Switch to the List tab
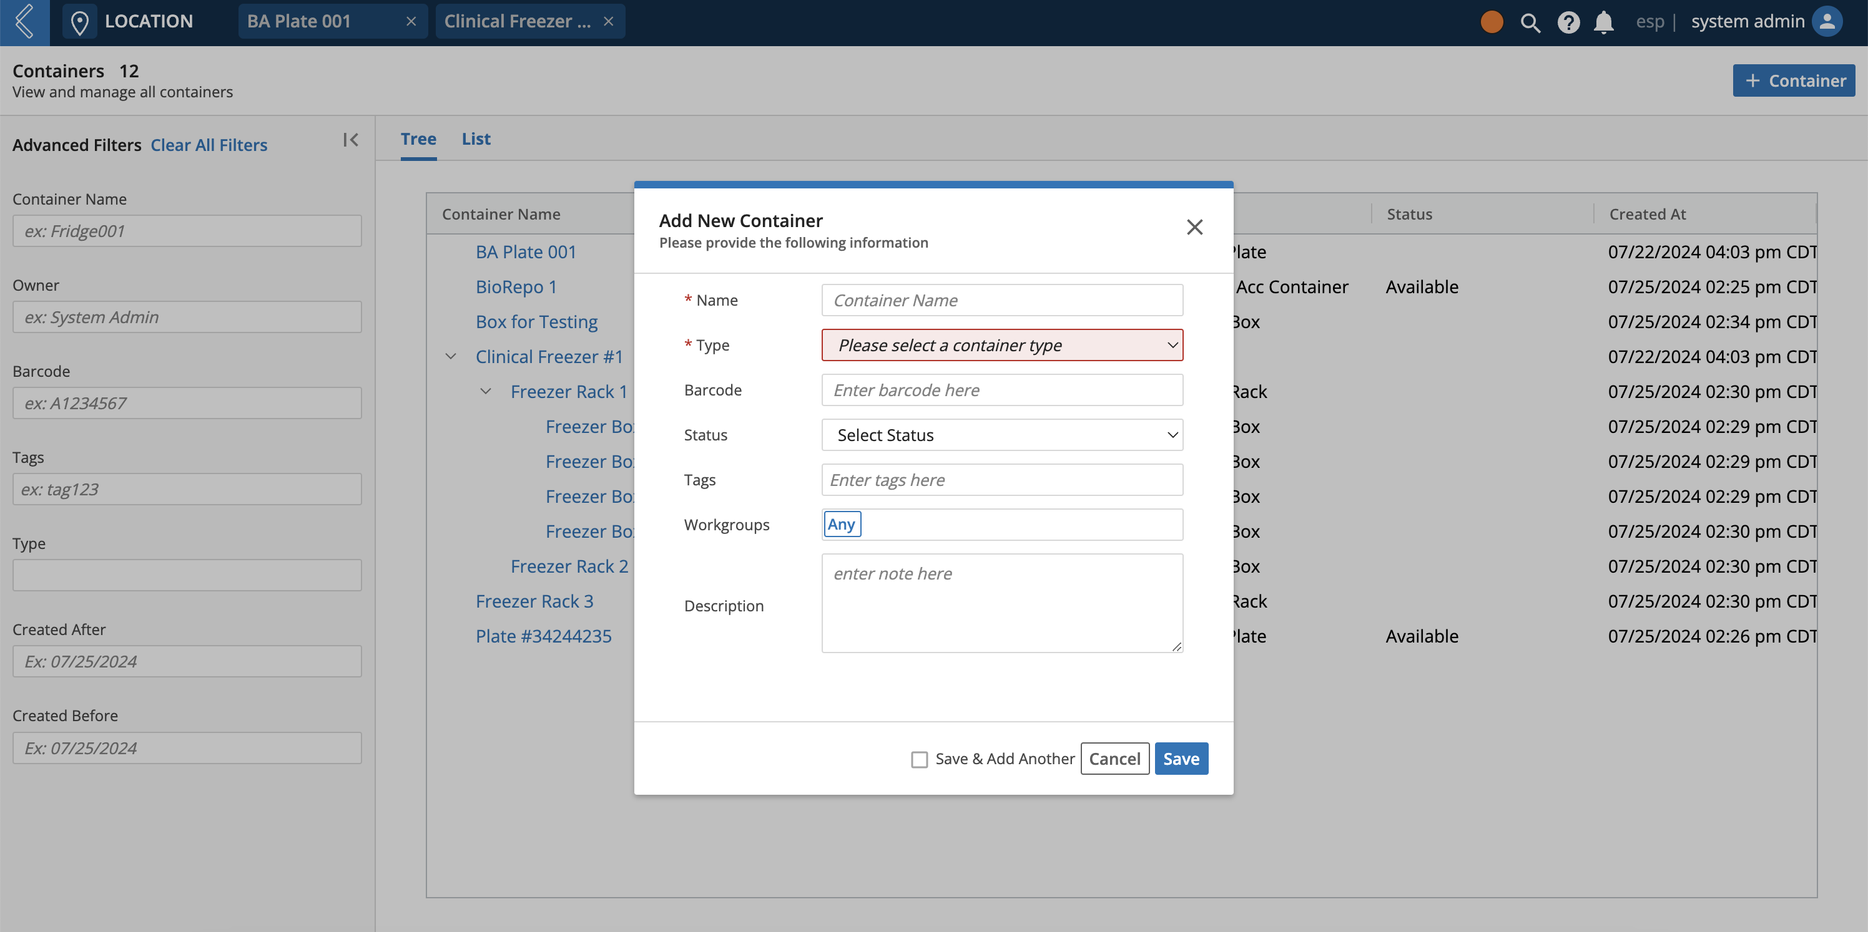This screenshot has height=932, width=1868. click(476, 139)
